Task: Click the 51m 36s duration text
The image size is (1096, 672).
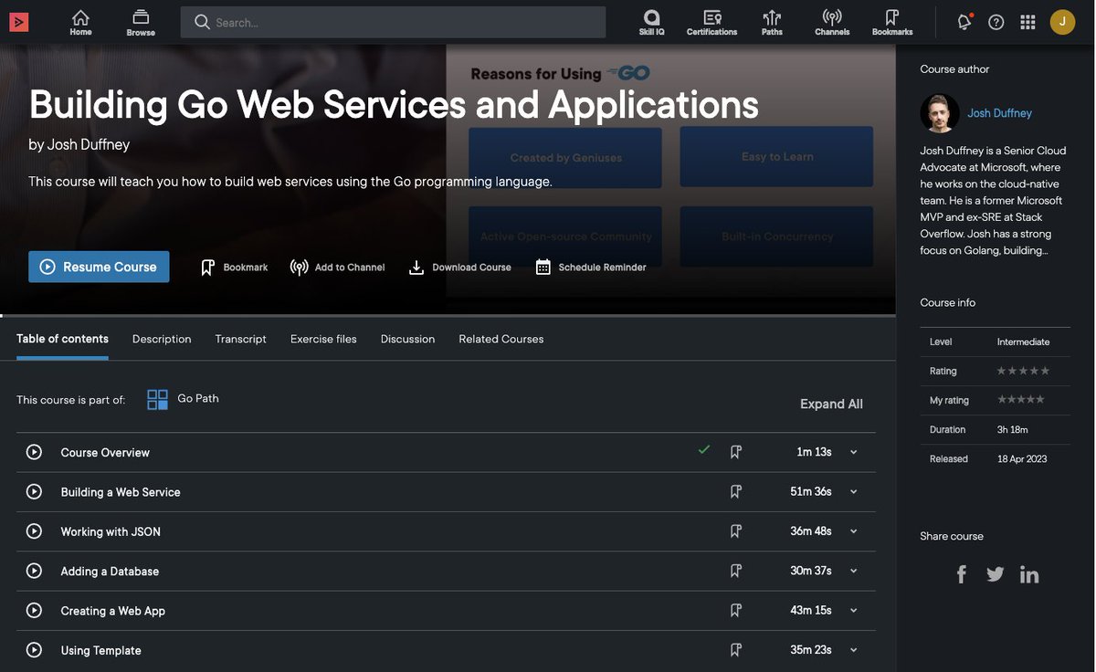Action: [811, 491]
